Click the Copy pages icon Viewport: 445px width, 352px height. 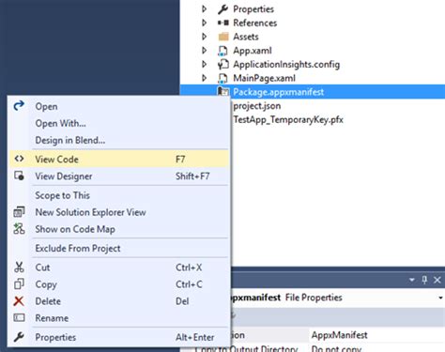click(x=19, y=283)
